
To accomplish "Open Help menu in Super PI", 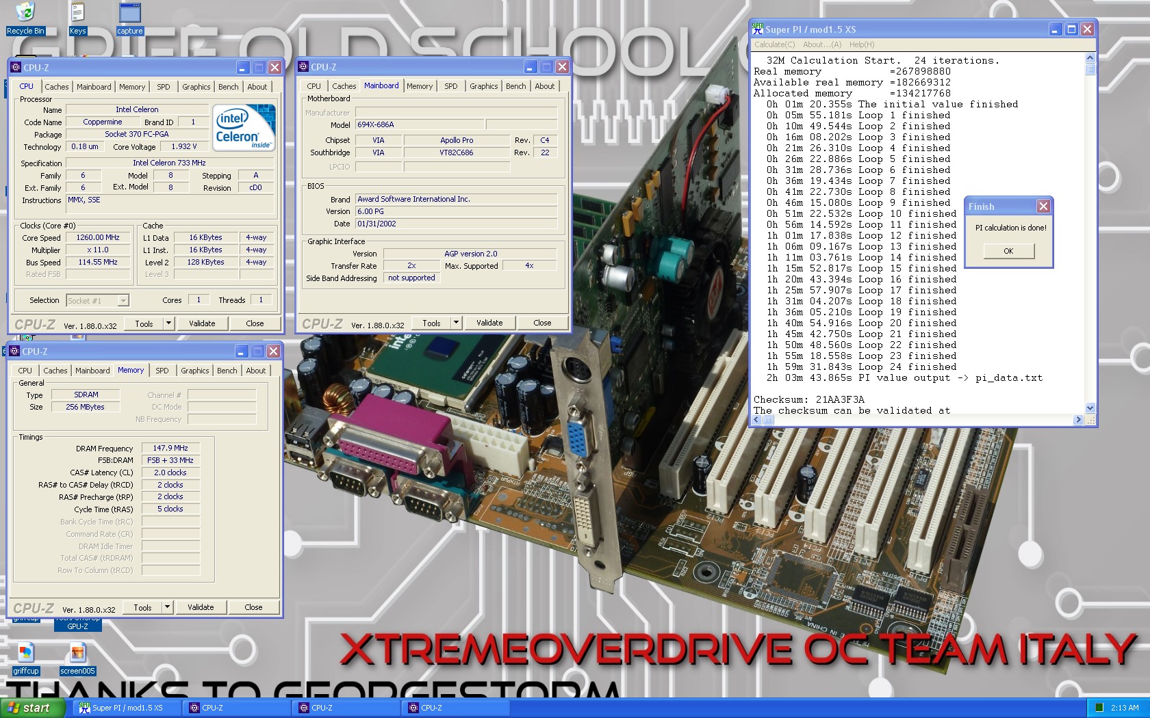I will pyautogui.click(x=862, y=44).
